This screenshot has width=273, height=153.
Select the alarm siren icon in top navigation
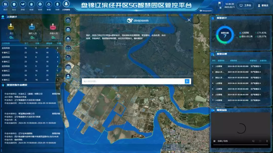pyautogui.click(x=31, y=5)
